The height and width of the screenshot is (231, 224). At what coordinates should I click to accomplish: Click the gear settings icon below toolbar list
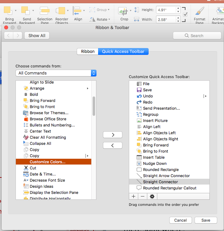[x=152, y=196]
